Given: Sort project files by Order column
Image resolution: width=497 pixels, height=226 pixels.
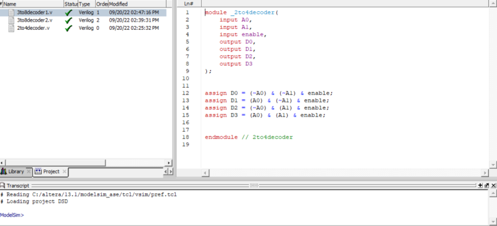Looking at the screenshot, I should pos(102,4).
